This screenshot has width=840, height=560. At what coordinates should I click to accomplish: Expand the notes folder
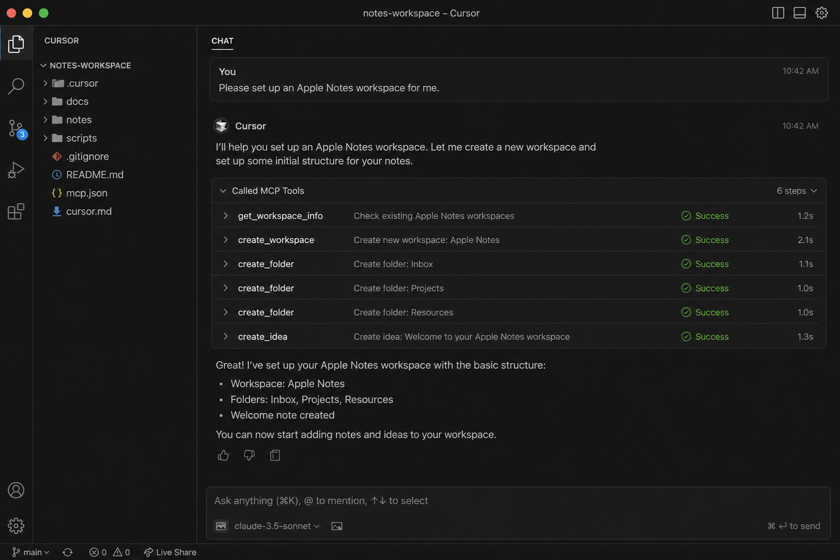[x=45, y=120]
